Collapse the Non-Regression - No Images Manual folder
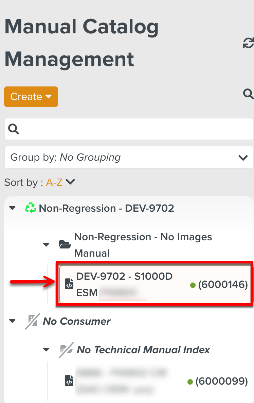Image resolution: width=254 pixels, height=403 pixels. point(47,245)
